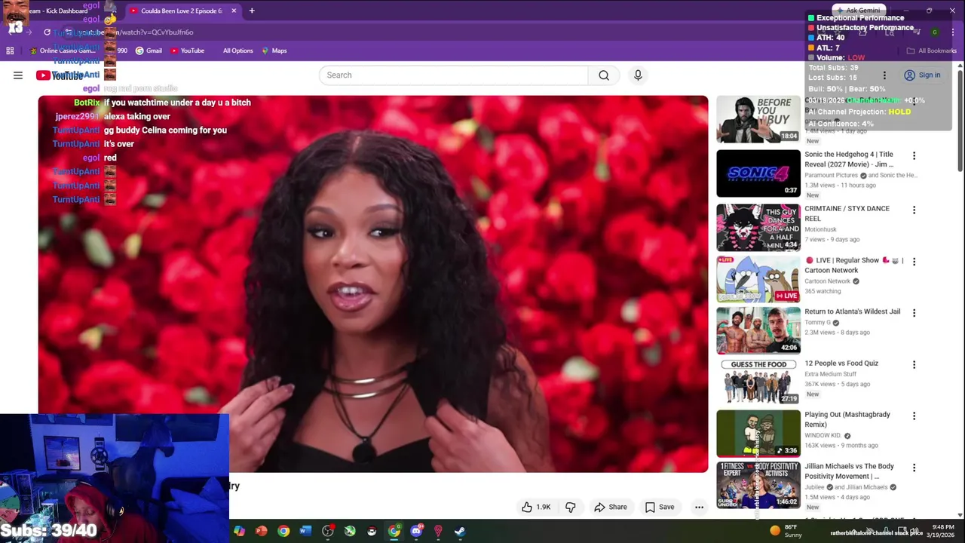Open the Chrome apps grid in bookmarks bar
965x543 pixels.
(10, 51)
